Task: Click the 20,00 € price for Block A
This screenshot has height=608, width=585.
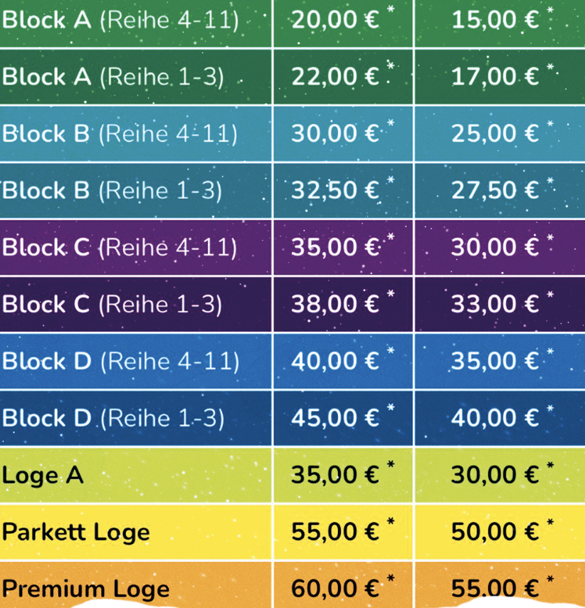Action: coord(335,19)
